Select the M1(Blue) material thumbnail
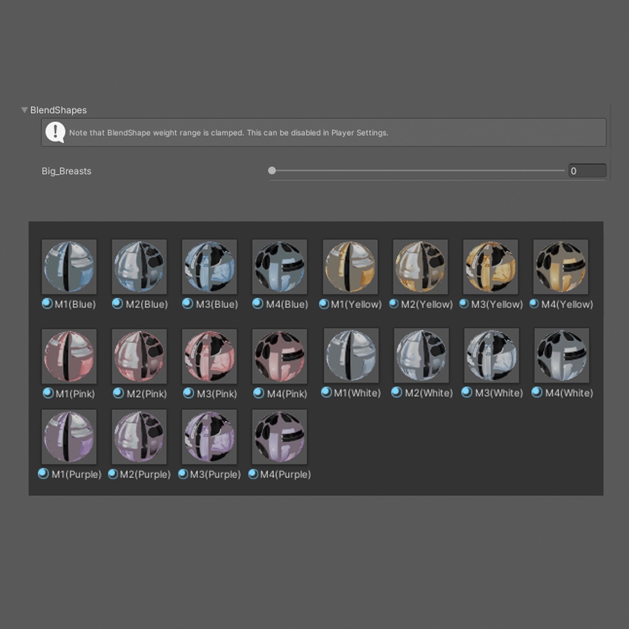Viewport: 629px width, 629px height. tap(69, 267)
